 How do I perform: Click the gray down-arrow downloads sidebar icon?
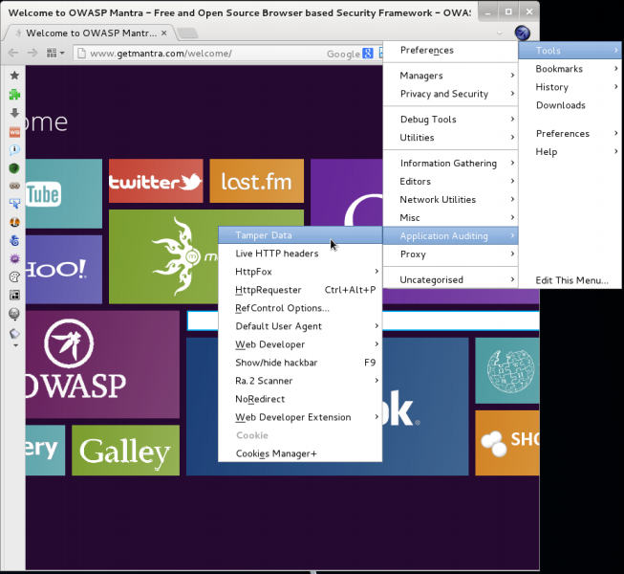tap(14, 113)
